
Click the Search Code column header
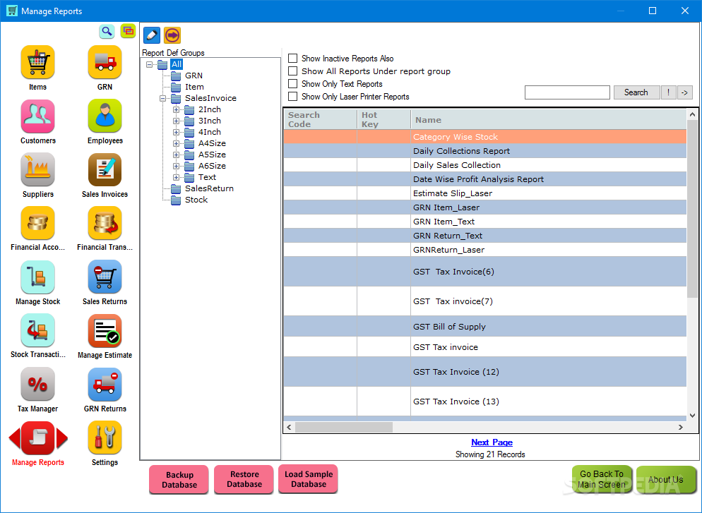pos(321,119)
